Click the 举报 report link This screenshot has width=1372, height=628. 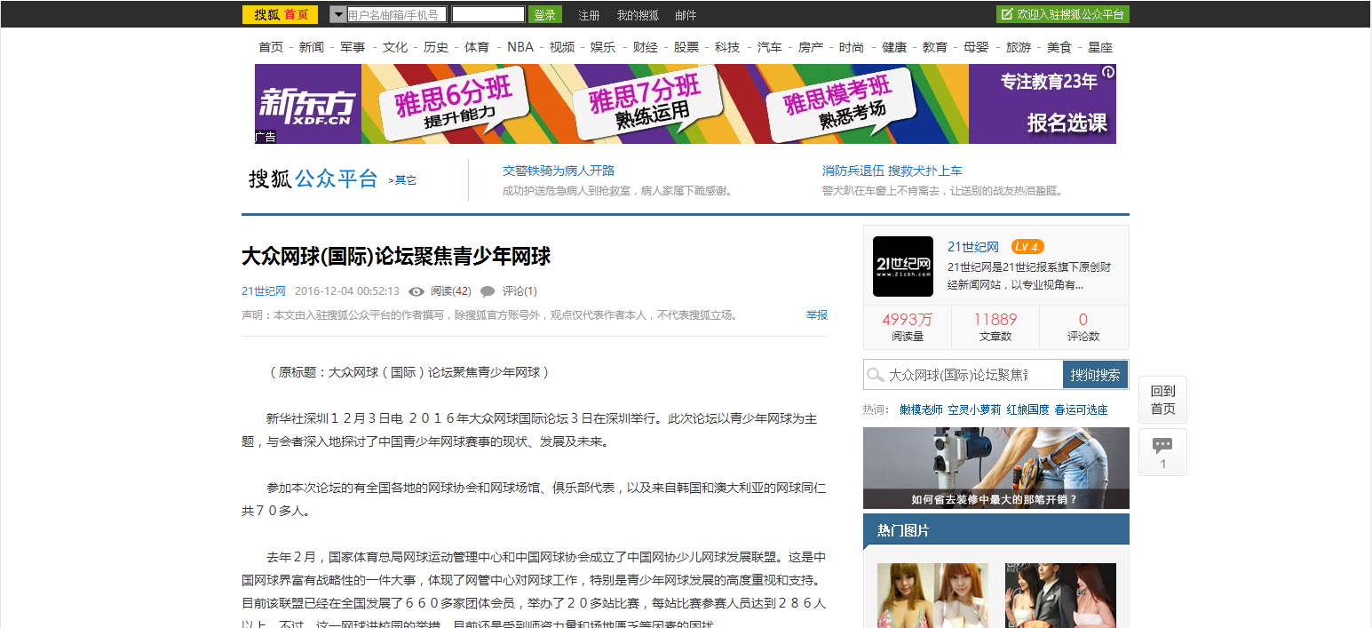click(817, 315)
